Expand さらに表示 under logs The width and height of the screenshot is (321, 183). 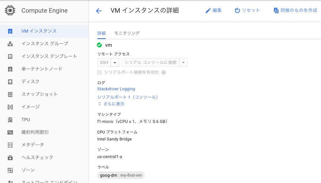111,104
